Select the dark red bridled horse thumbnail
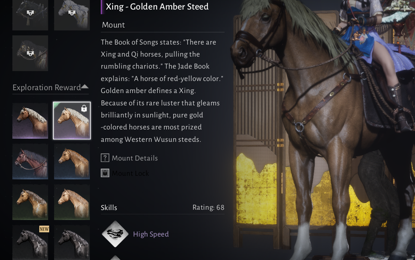The width and height of the screenshot is (415, 260). (30, 161)
